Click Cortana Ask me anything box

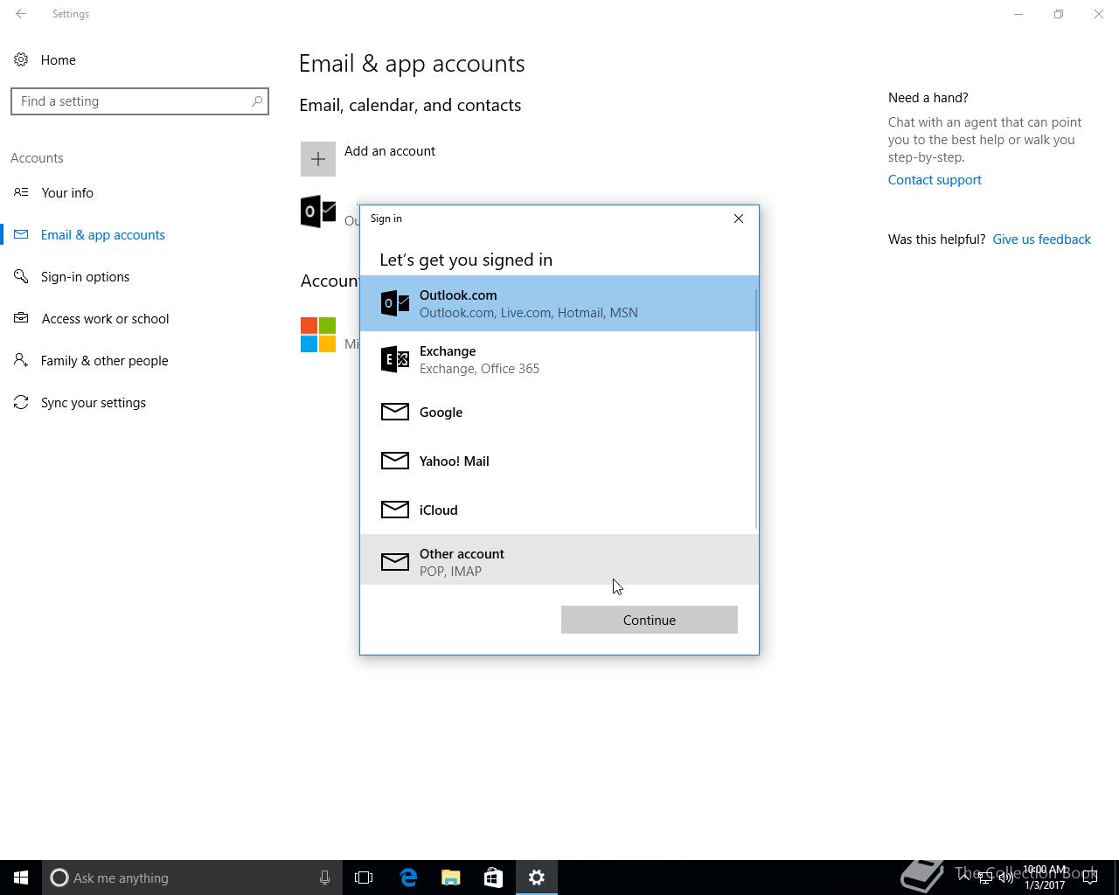coord(191,878)
